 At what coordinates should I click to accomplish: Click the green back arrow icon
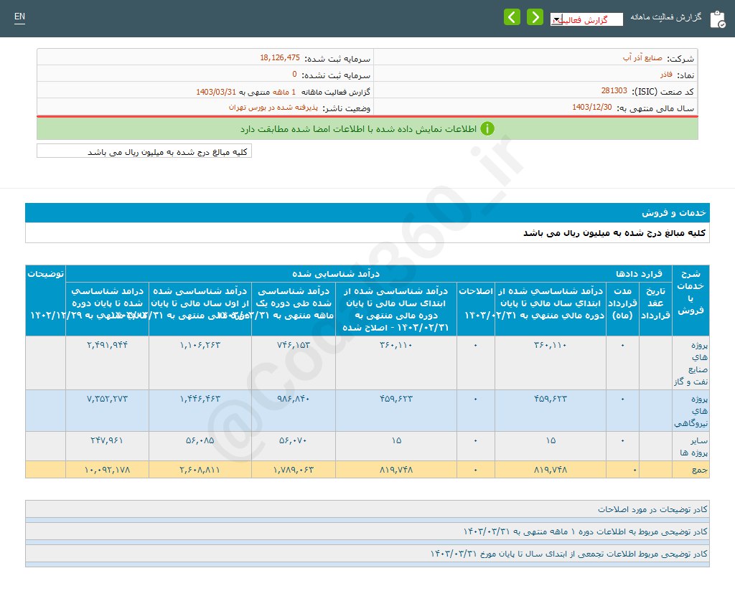[x=512, y=16]
